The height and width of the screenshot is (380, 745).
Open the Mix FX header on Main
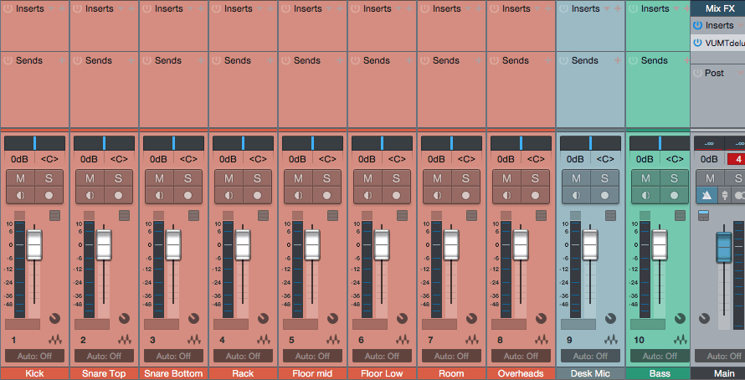pyautogui.click(x=720, y=8)
